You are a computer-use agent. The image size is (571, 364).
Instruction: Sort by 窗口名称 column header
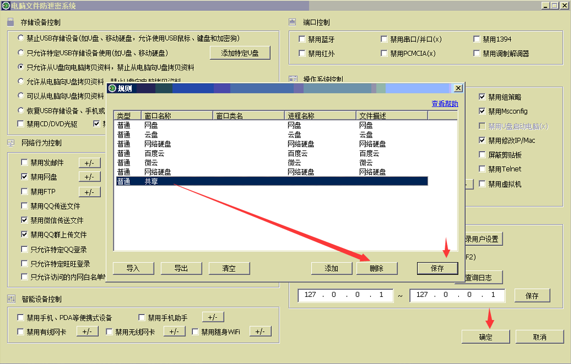point(177,116)
